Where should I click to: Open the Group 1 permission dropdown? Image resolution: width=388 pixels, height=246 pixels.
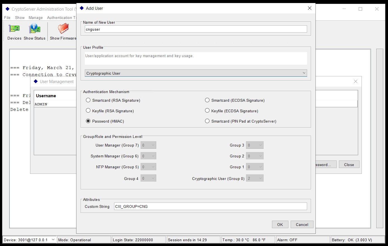click(255, 167)
